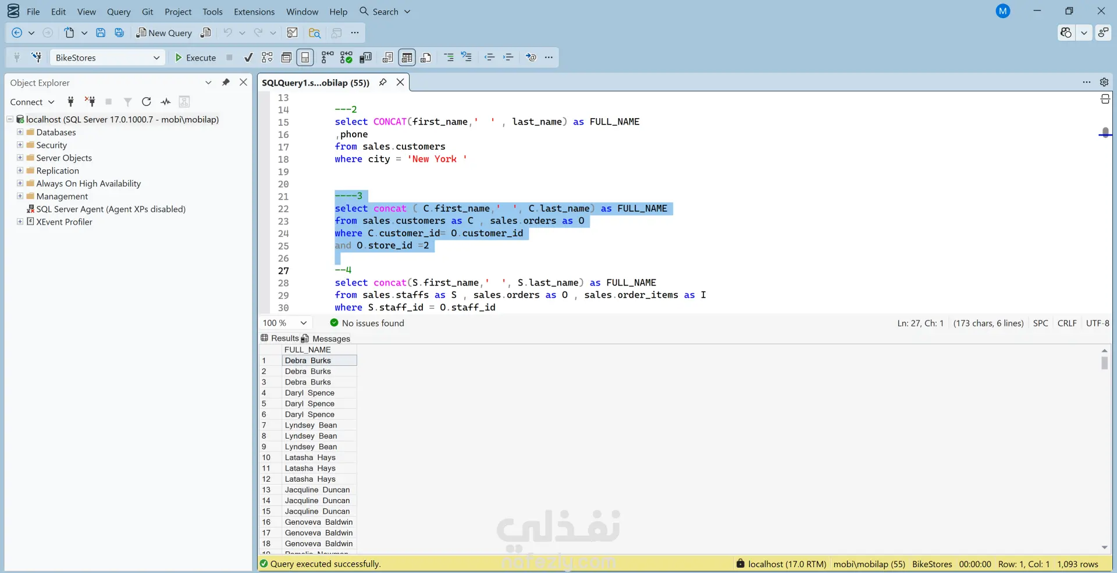Expand the Server Objects node
The height and width of the screenshot is (573, 1117).
[20, 158]
